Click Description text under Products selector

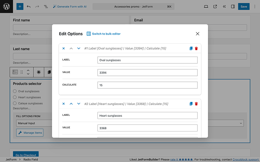22,108
